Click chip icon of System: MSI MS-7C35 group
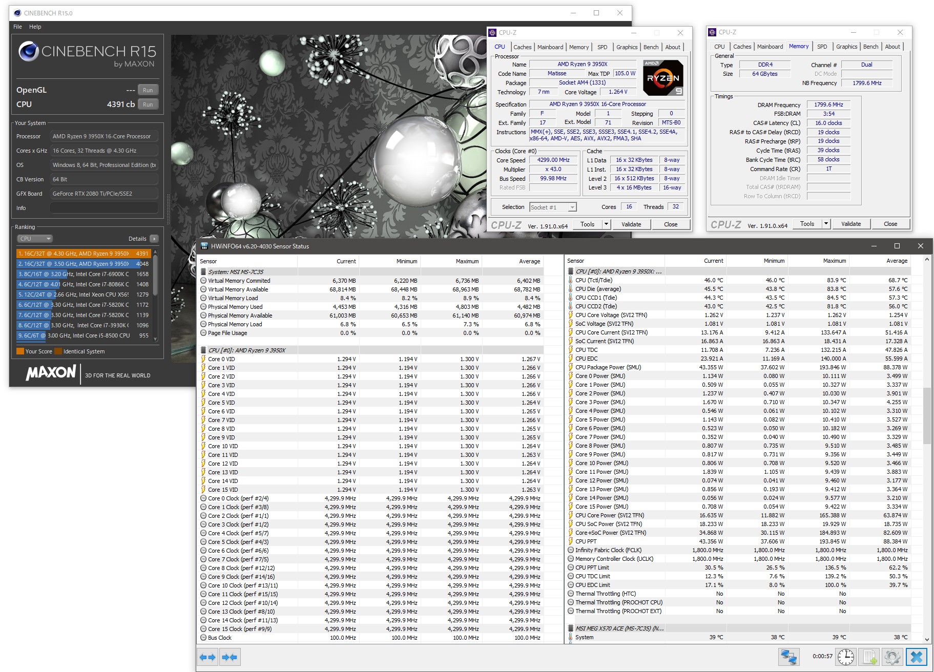 203,272
